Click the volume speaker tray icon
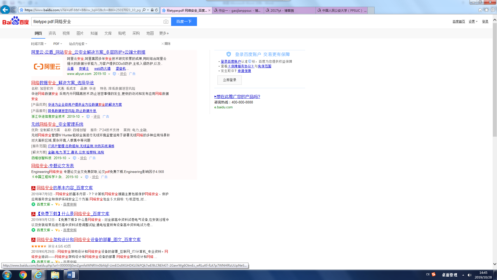Screen dimensions: 497x280 coord(470,275)
